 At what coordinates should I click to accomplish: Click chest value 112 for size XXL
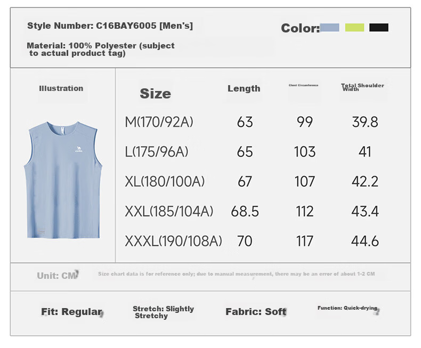(x=305, y=212)
